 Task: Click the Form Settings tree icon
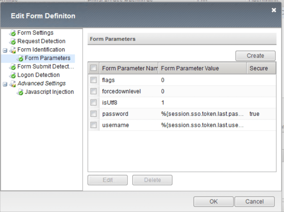[13, 33]
